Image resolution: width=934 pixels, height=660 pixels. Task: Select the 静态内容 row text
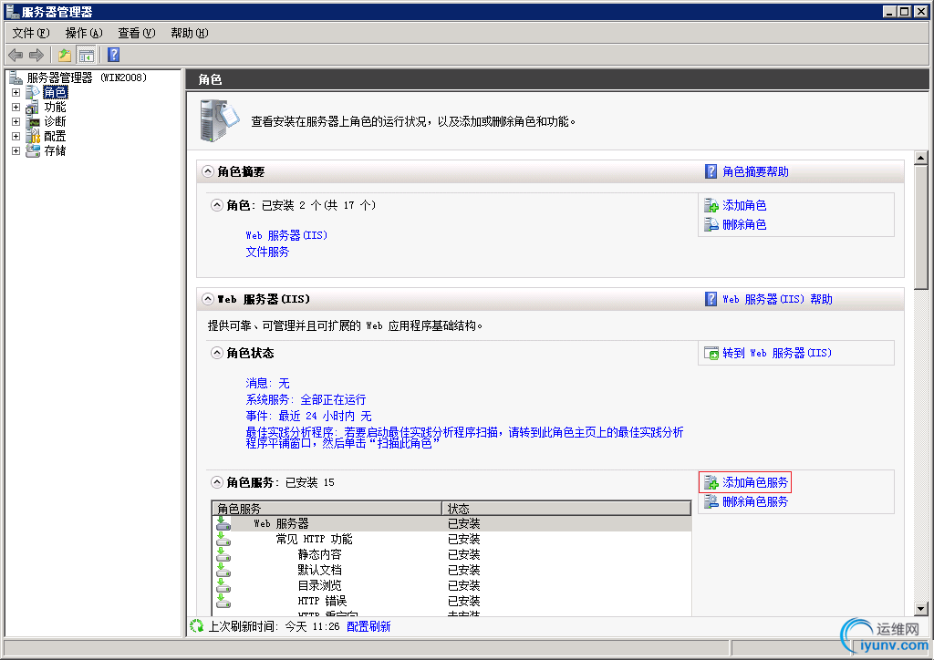[320, 554]
